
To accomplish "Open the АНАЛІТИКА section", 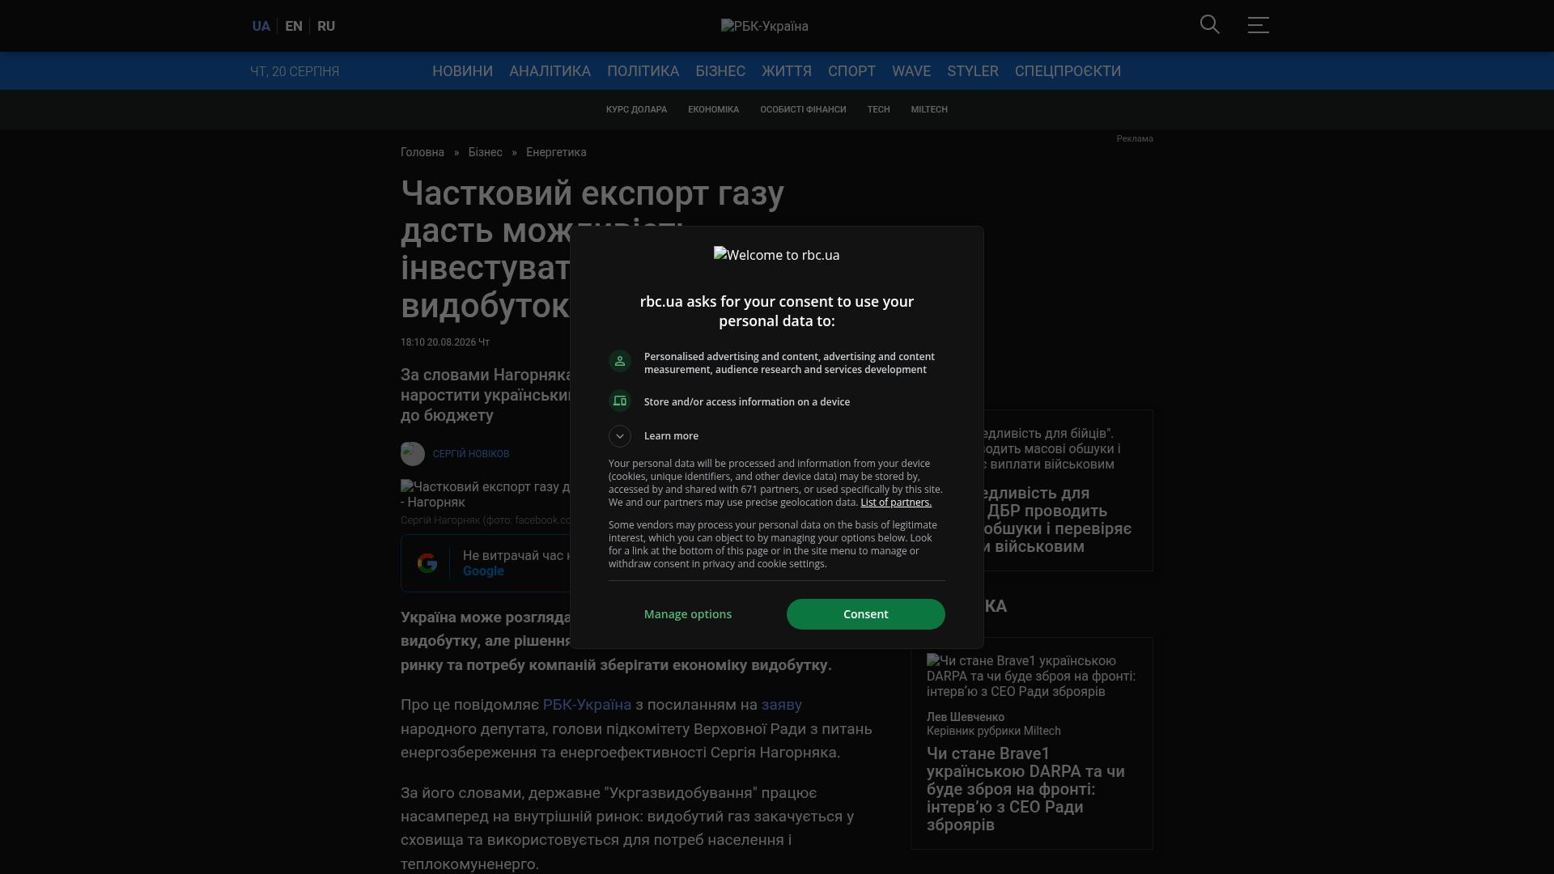I will (550, 71).
